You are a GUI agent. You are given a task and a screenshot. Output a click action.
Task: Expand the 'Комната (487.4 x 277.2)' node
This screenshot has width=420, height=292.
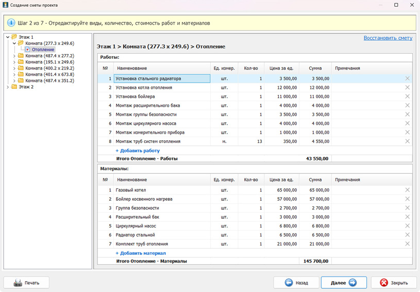[x=14, y=56]
